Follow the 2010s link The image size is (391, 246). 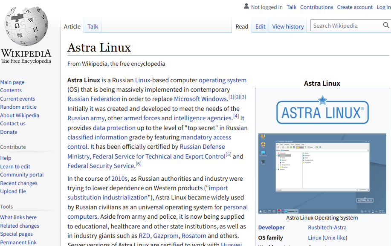pos(119,179)
